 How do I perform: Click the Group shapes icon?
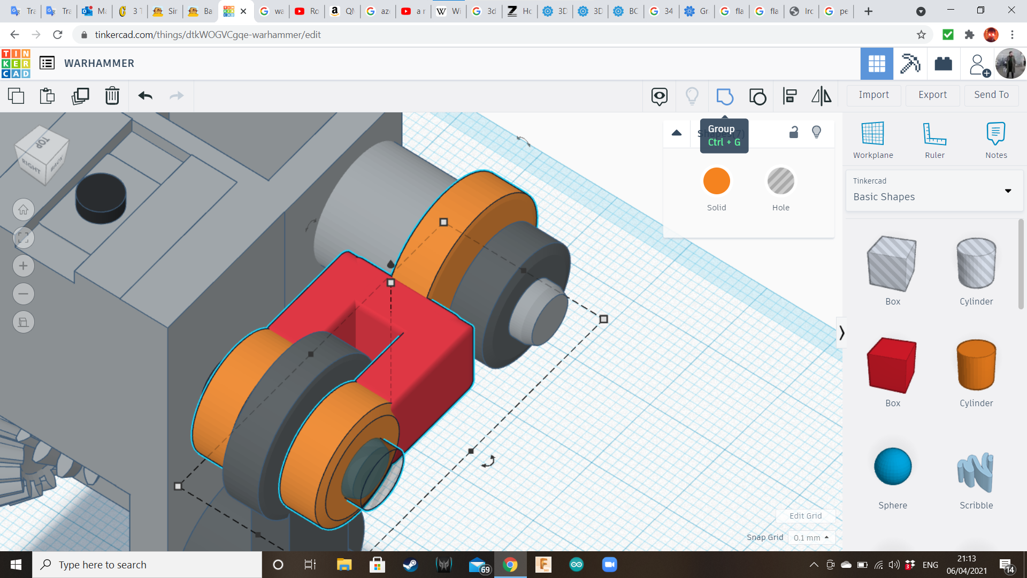725,96
